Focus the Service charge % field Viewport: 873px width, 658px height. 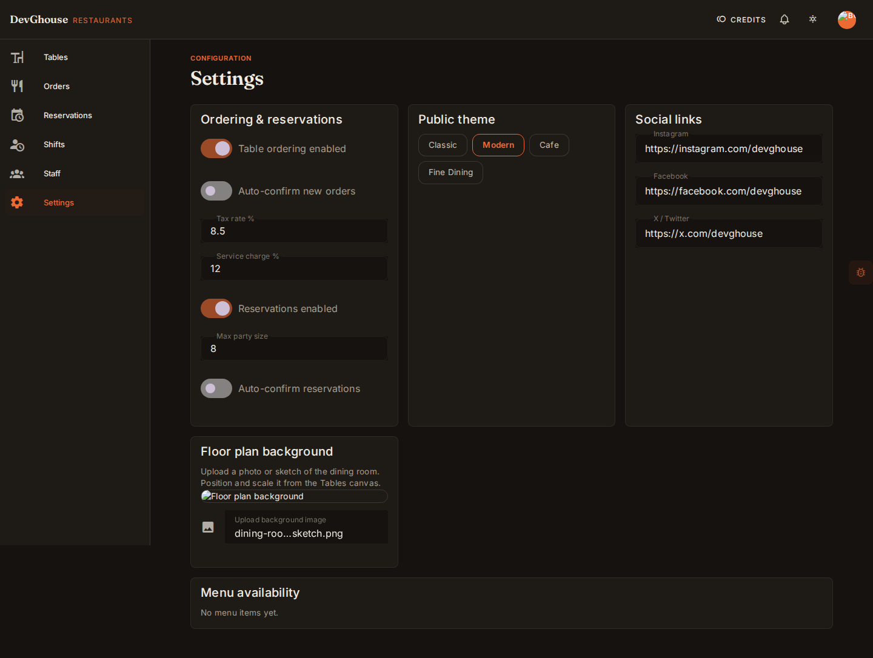pos(294,268)
